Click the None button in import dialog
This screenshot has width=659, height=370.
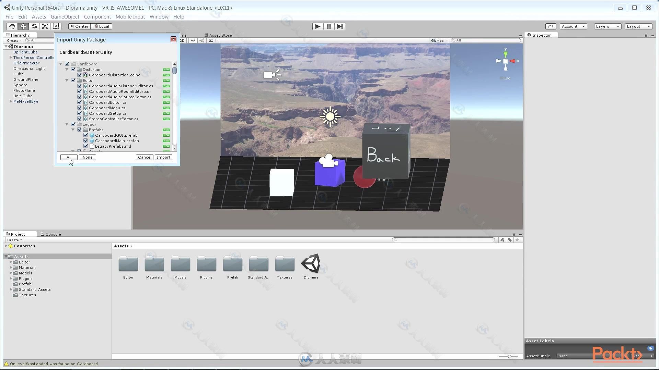[88, 157]
